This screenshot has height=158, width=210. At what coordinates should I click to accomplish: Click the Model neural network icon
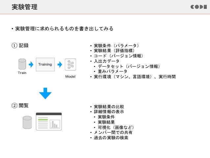tap(70, 64)
